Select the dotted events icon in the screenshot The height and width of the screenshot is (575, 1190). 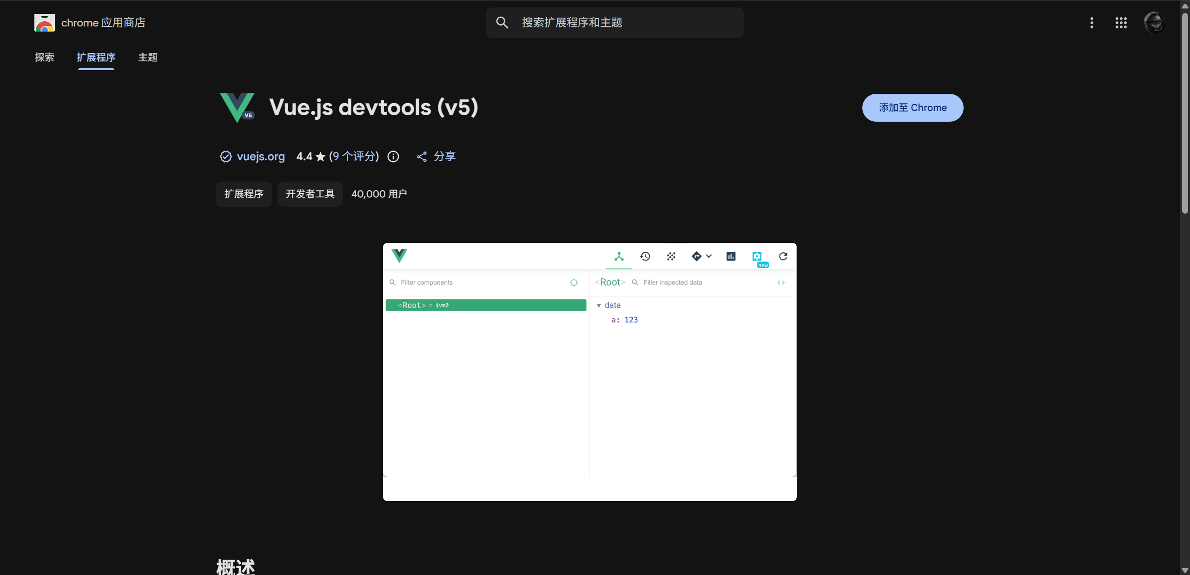(671, 256)
